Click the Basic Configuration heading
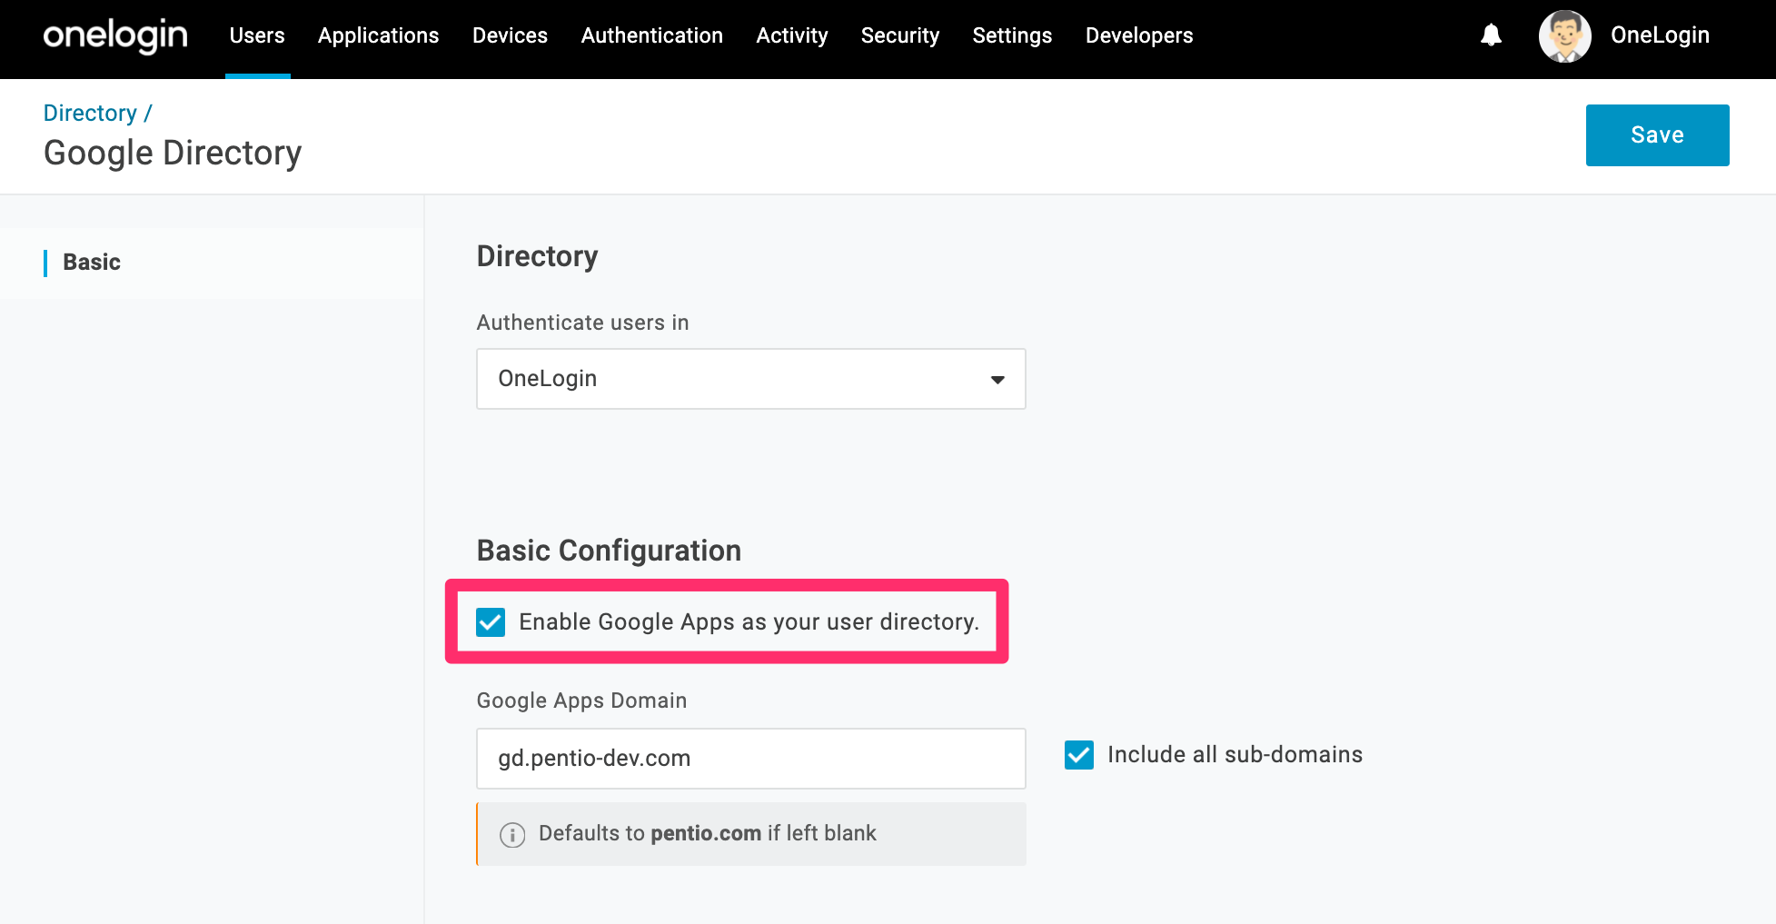1776x924 pixels. [x=609, y=551]
